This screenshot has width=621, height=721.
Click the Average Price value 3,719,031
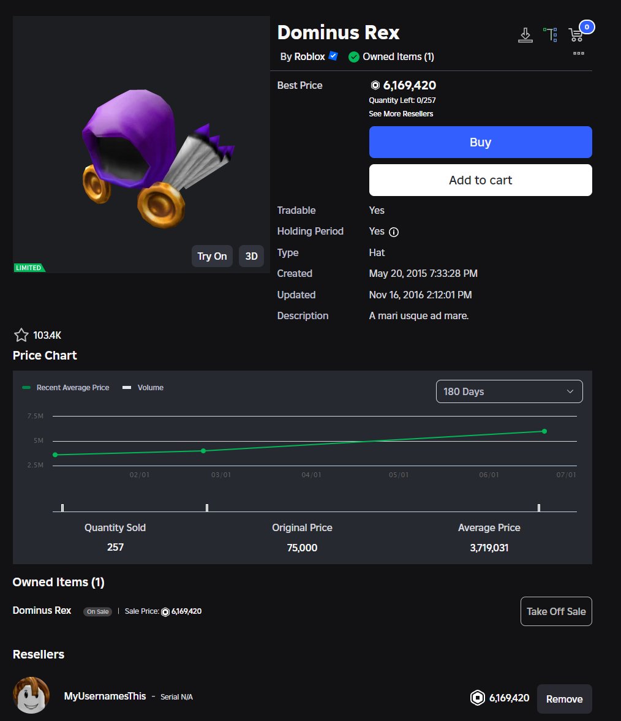489,548
